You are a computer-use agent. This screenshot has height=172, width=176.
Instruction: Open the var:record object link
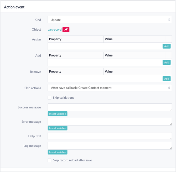tap(55, 30)
